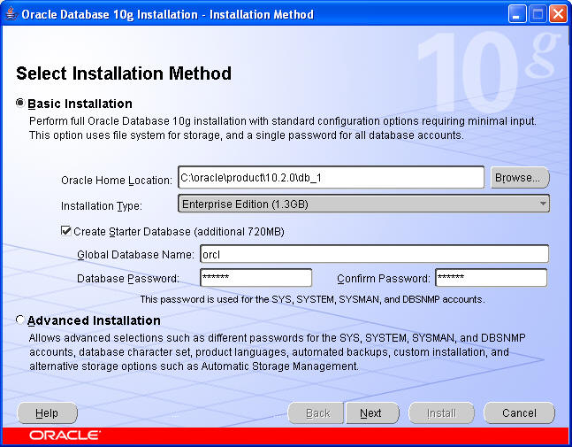Image resolution: width=572 pixels, height=447 pixels.
Task: Click the Java icon in the title bar
Action: [11, 14]
